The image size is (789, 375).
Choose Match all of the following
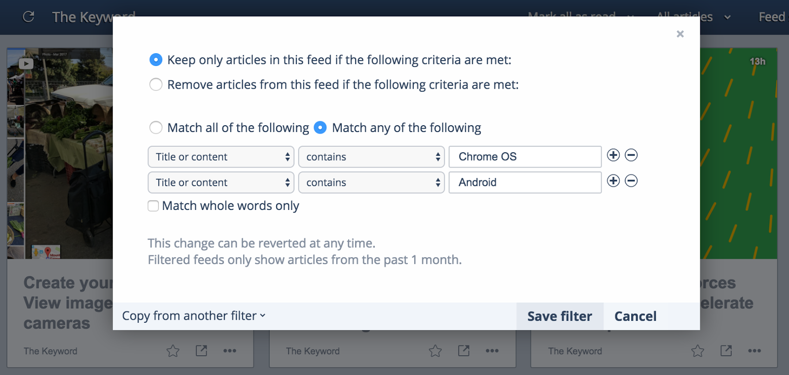156,128
